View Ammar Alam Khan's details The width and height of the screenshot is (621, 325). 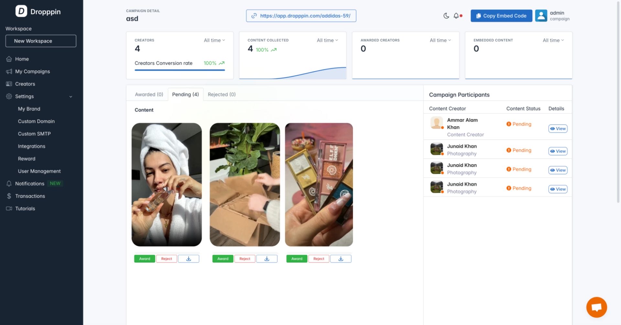click(x=558, y=129)
